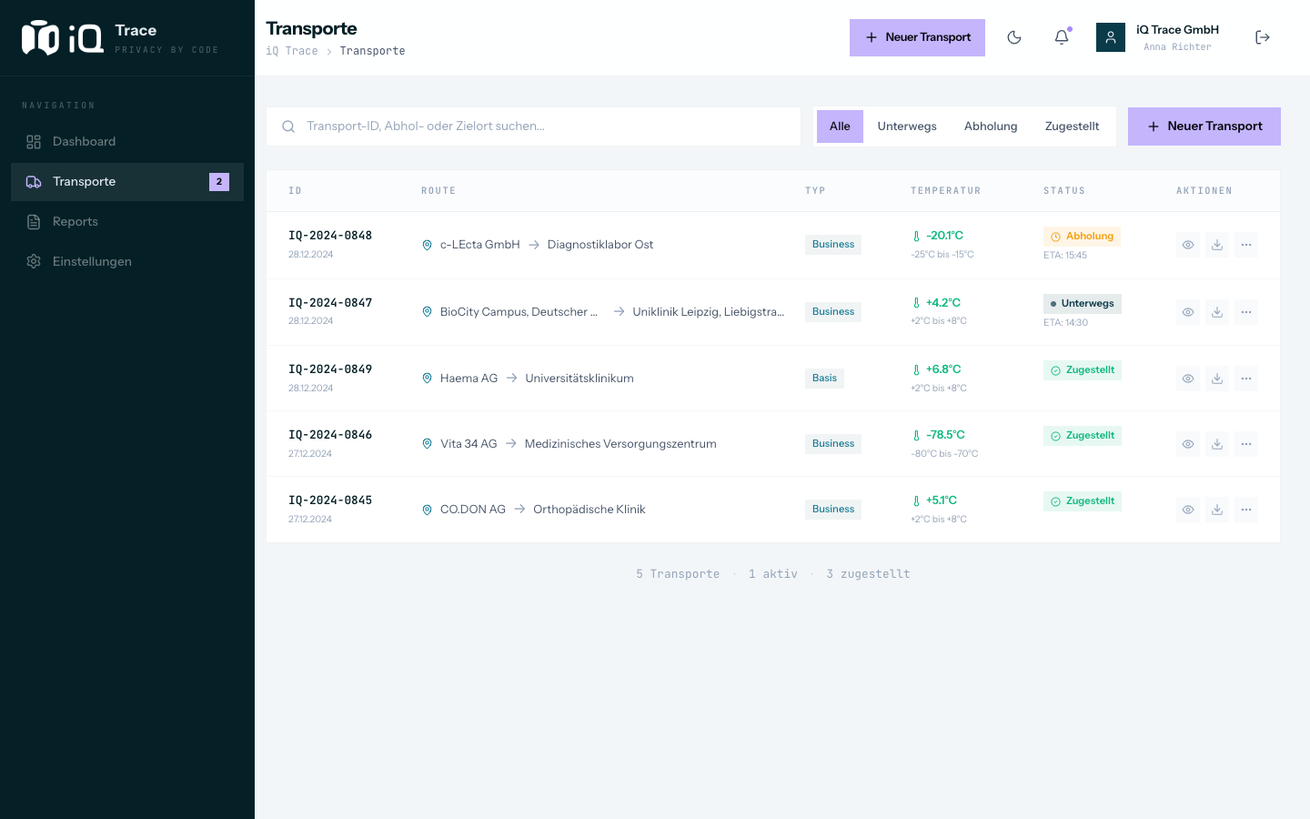The image size is (1310, 819).
Task: Select the Zugestellt filter tab
Action: tap(1072, 126)
